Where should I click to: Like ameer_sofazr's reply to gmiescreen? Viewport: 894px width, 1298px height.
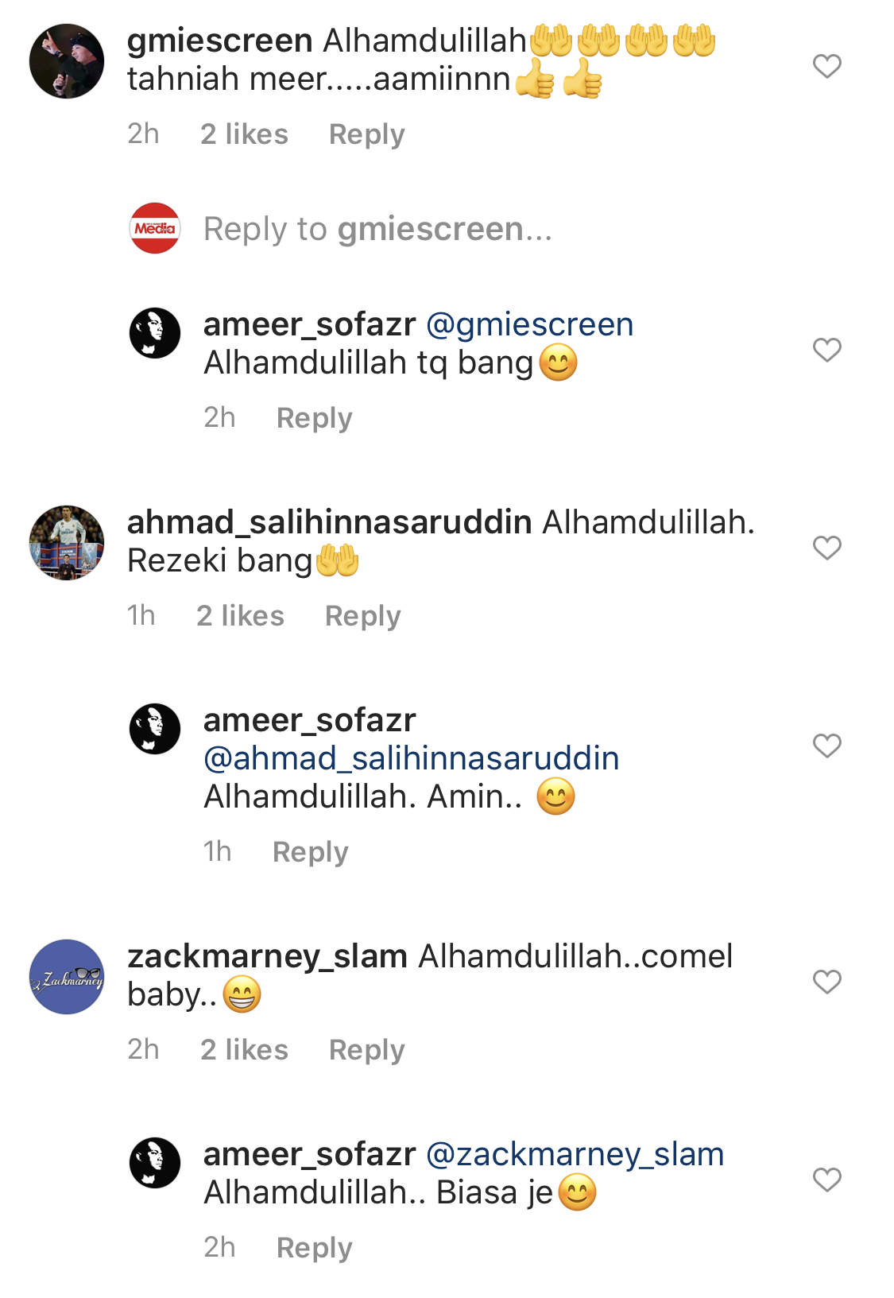[826, 350]
